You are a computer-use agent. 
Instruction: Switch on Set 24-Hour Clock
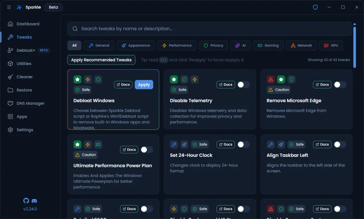pyautogui.click(x=243, y=144)
